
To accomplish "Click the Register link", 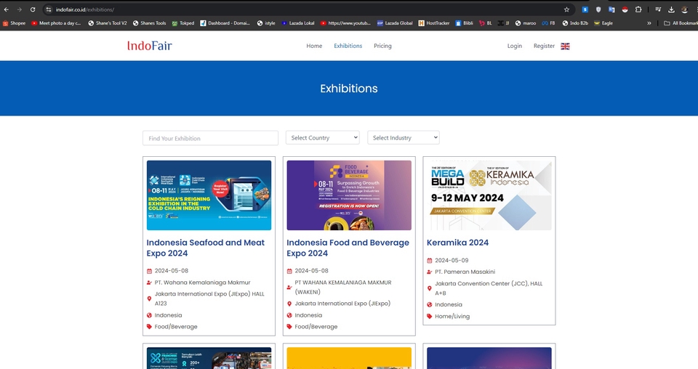I will point(544,46).
